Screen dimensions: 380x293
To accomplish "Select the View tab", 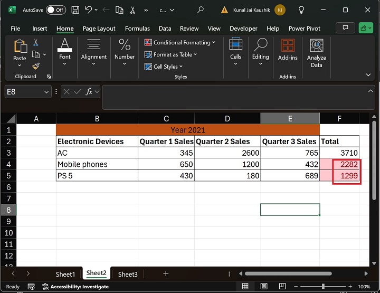I will [x=214, y=29].
